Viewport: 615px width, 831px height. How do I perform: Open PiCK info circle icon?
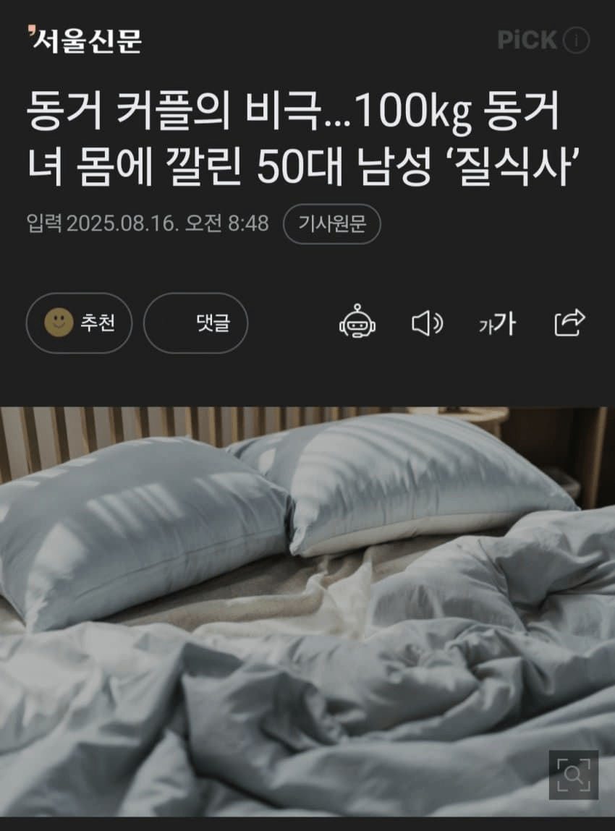click(576, 40)
